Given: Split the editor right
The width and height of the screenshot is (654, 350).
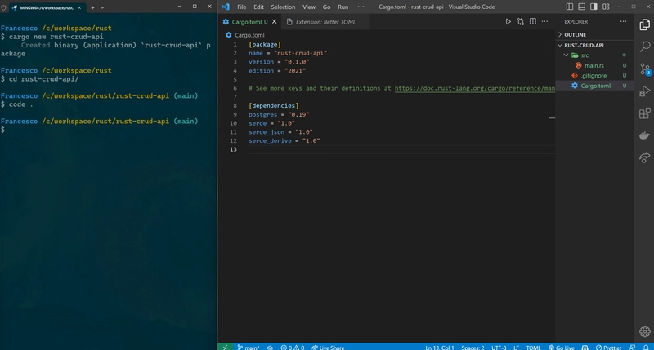Looking at the screenshot, I should 533,22.
